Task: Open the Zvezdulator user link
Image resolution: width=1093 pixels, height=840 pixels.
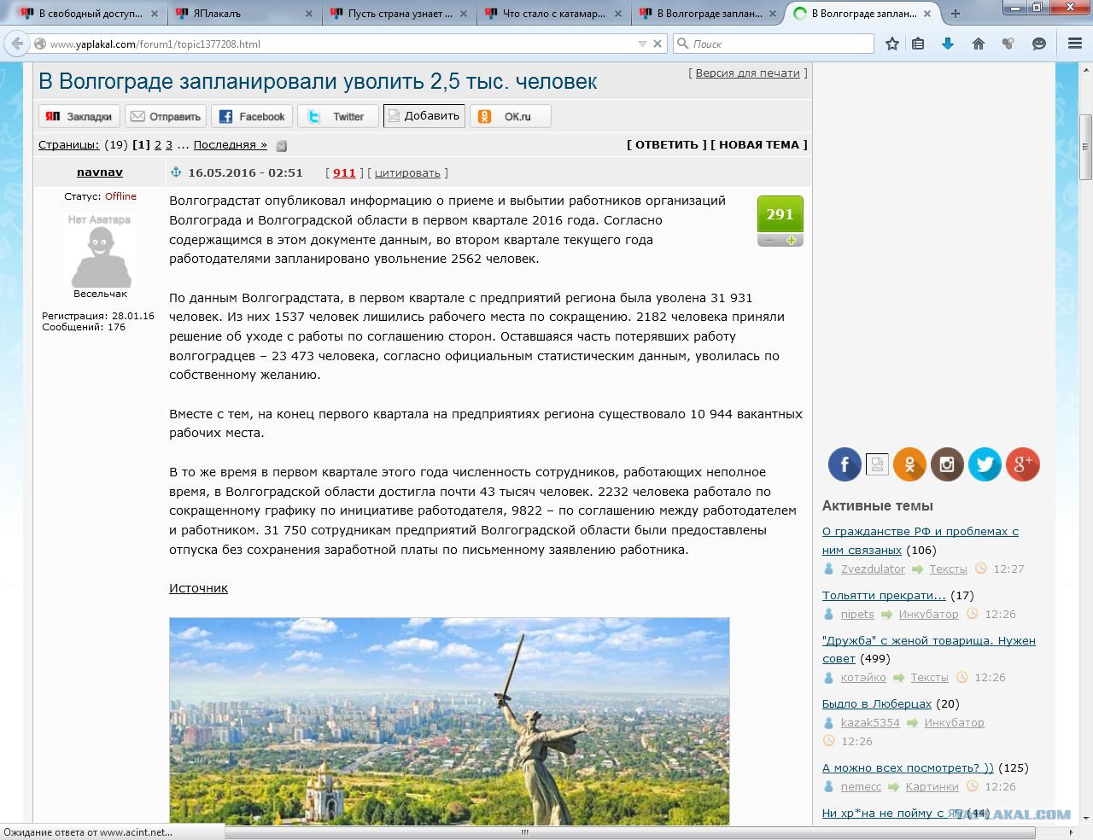Action: pos(873,569)
